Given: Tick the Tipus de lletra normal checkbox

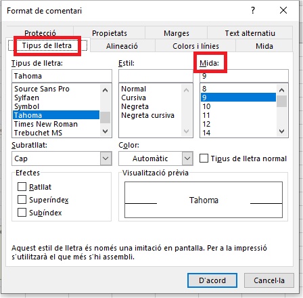Looking at the screenshot, I should point(204,158).
